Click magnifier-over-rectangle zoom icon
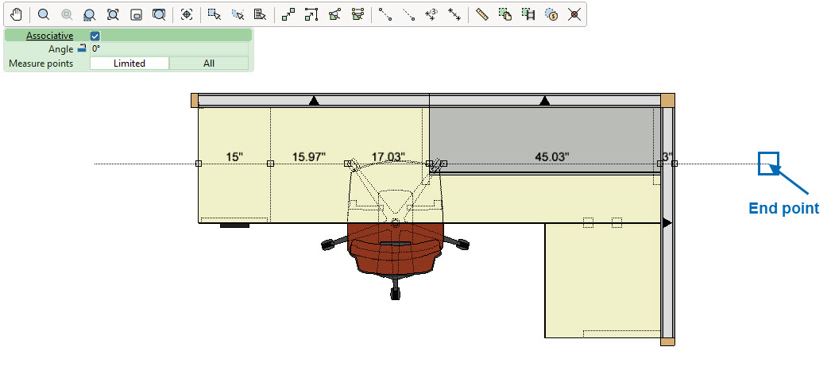This screenshot has width=831, height=370. (x=159, y=14)
